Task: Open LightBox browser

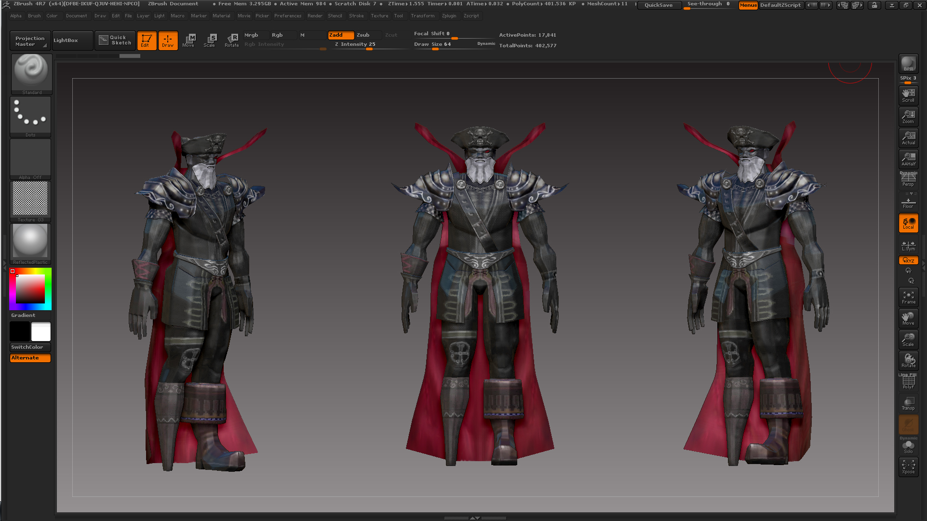Action: [x=72, y=41]
